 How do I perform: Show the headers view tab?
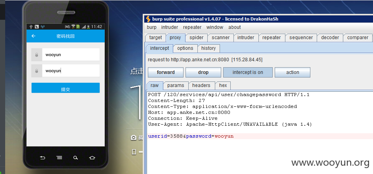pos(201,85)
